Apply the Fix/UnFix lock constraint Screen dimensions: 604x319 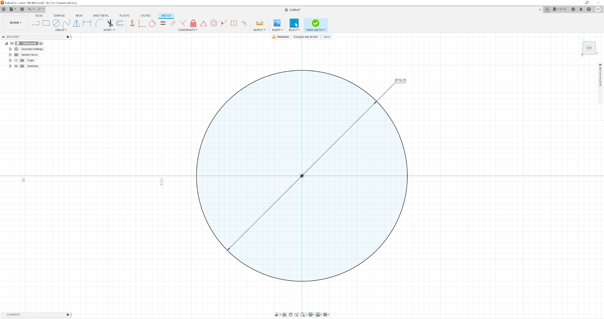tap(193, 23)
